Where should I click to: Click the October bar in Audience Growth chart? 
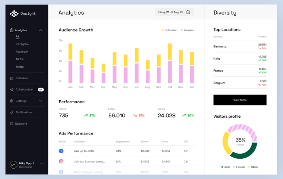[x=169, y=63]
